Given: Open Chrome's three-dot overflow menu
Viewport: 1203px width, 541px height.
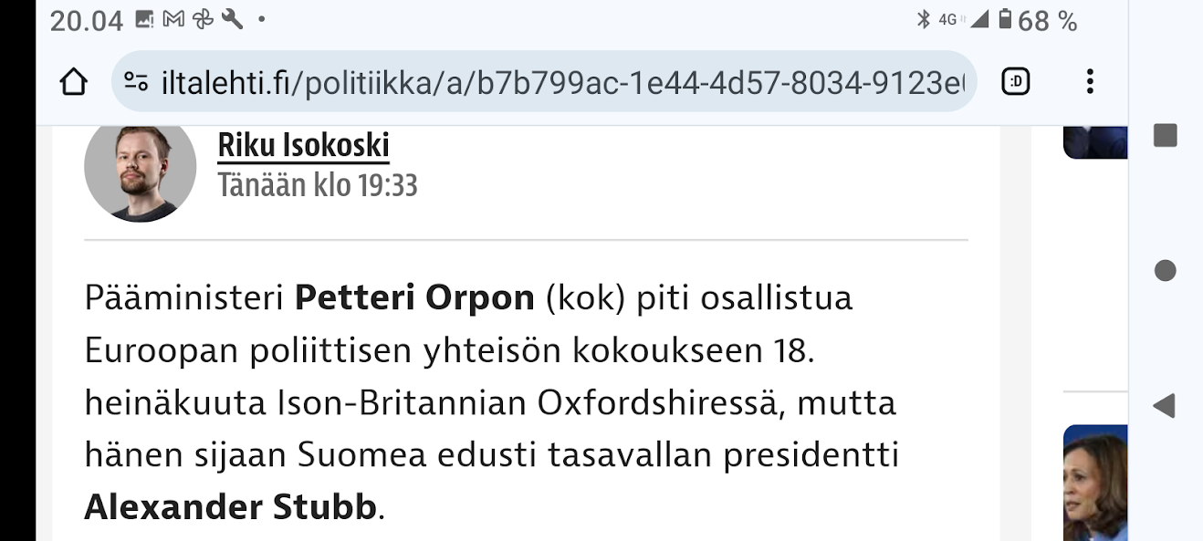Looking at the screenshot, I should (1090, 82).
